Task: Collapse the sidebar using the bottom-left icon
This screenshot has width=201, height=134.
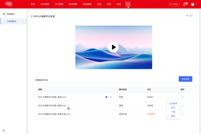Action: (x=4, y=130)
